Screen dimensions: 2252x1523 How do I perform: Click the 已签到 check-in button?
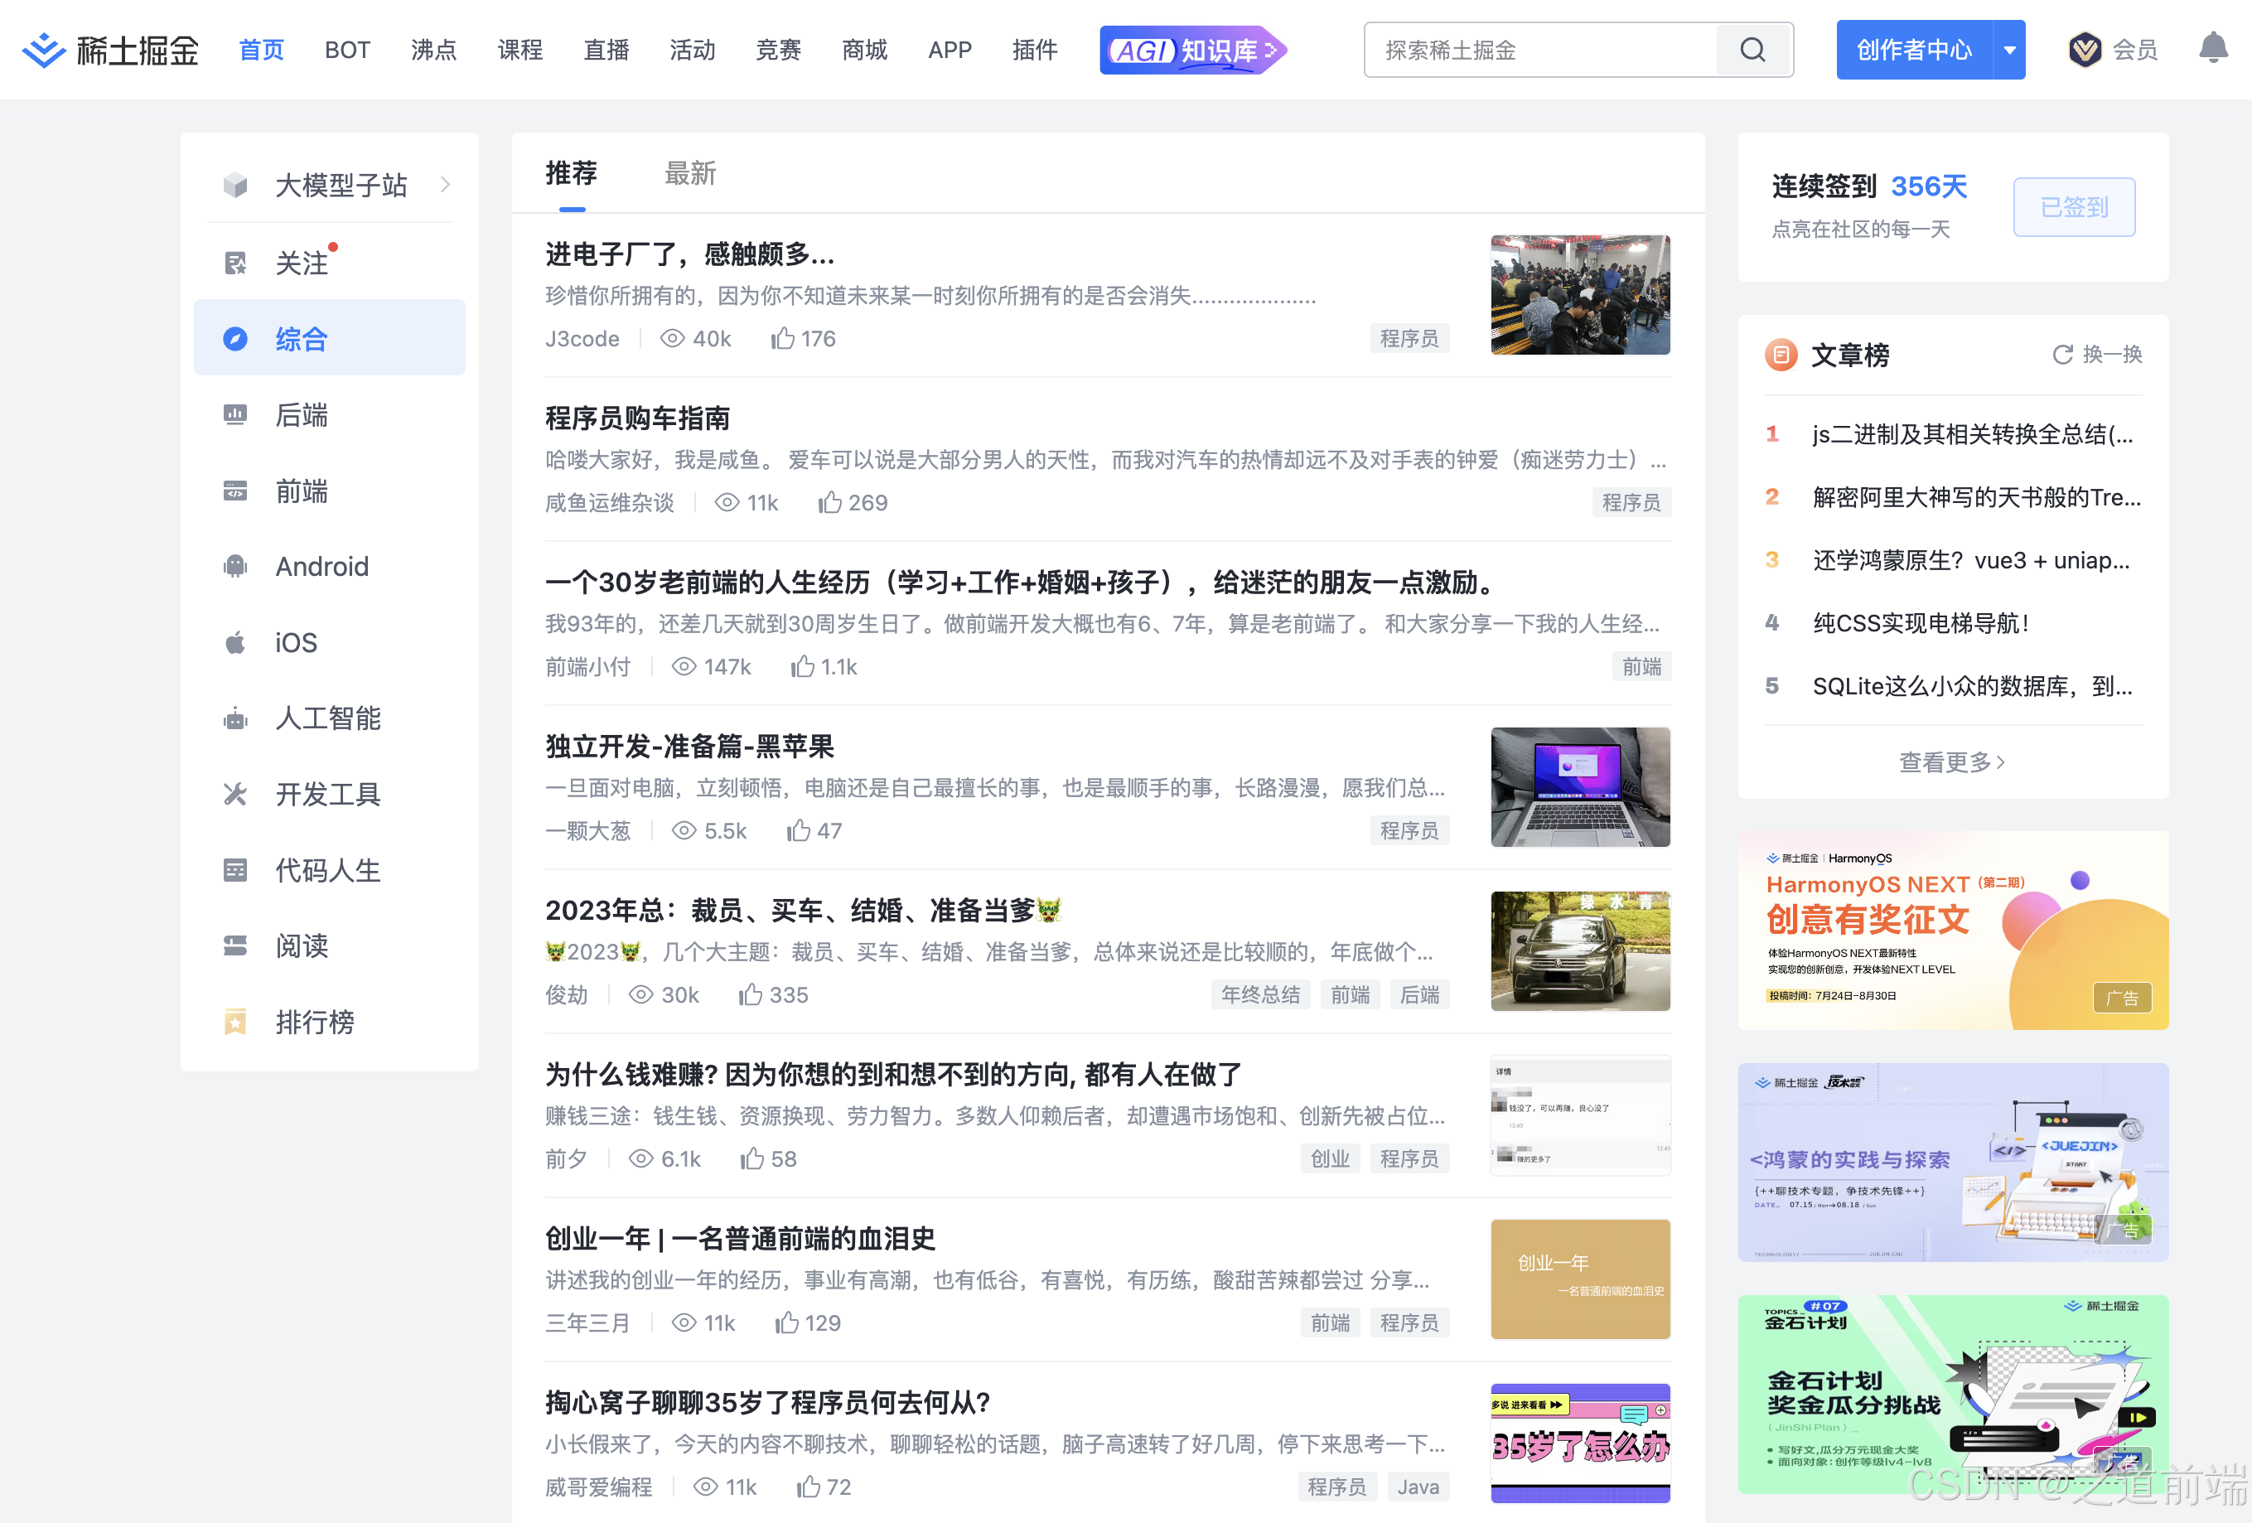2074,206
